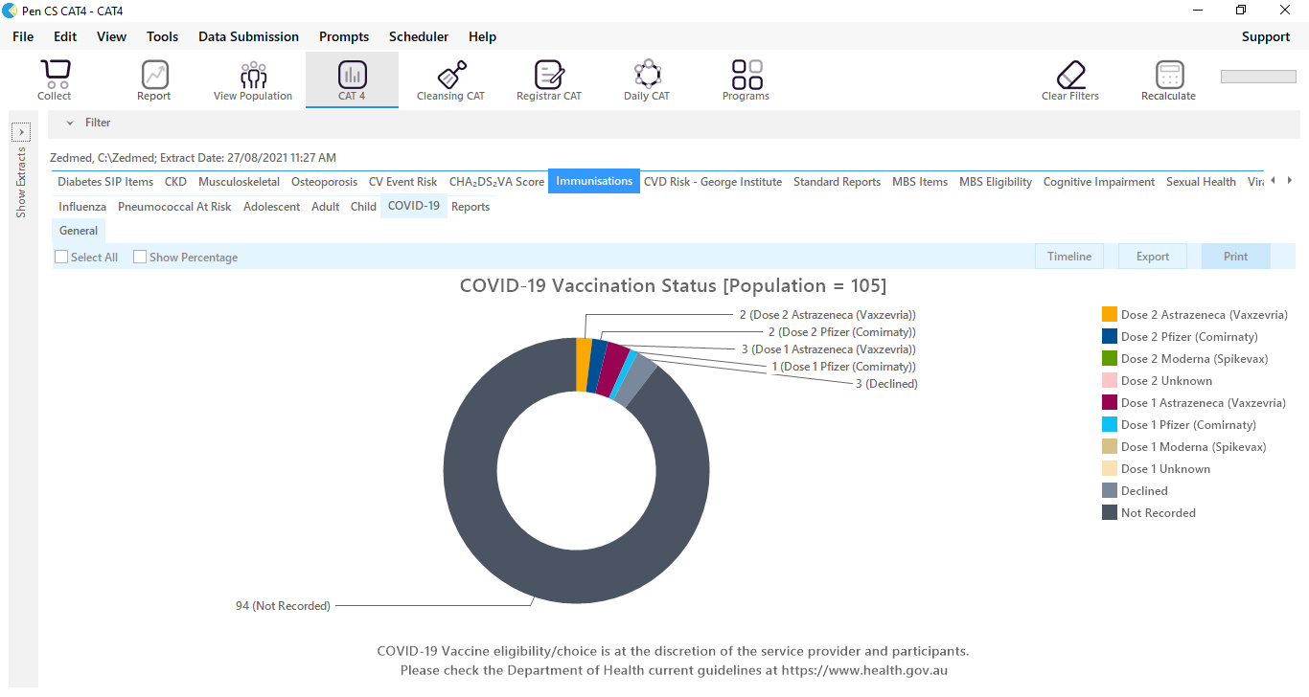Open Pneumococcal At Risk sub-tab
This screenshot has height=697, width=1309.
pos(174,207)
